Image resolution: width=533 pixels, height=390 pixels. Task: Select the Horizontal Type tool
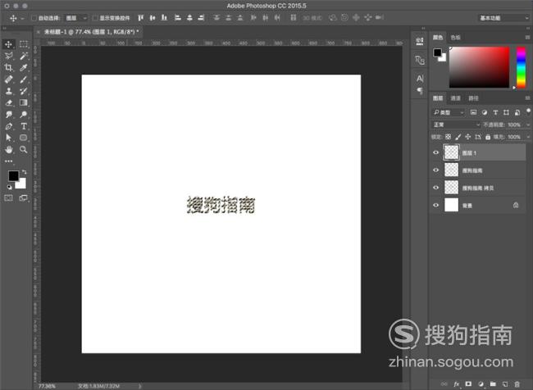click(24, 126)
